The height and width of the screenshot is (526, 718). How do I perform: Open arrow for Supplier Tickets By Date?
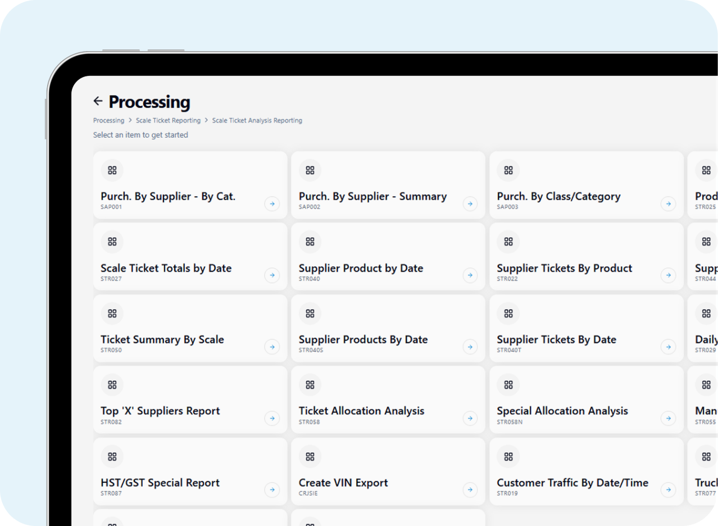668,347
